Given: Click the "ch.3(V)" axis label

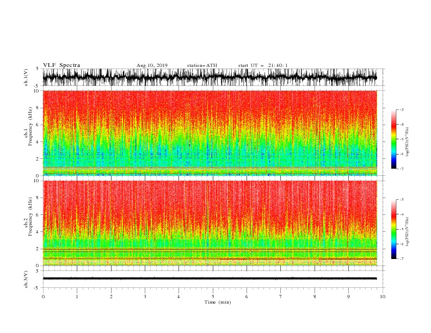Looking at the screenshot, I should tap(26, 279).
